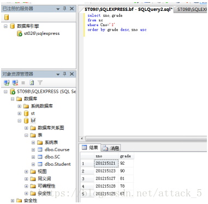Close the Object Explorer panel

72,74
